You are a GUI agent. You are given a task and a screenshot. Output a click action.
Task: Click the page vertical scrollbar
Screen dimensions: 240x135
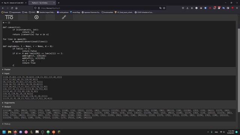point(239,70)
